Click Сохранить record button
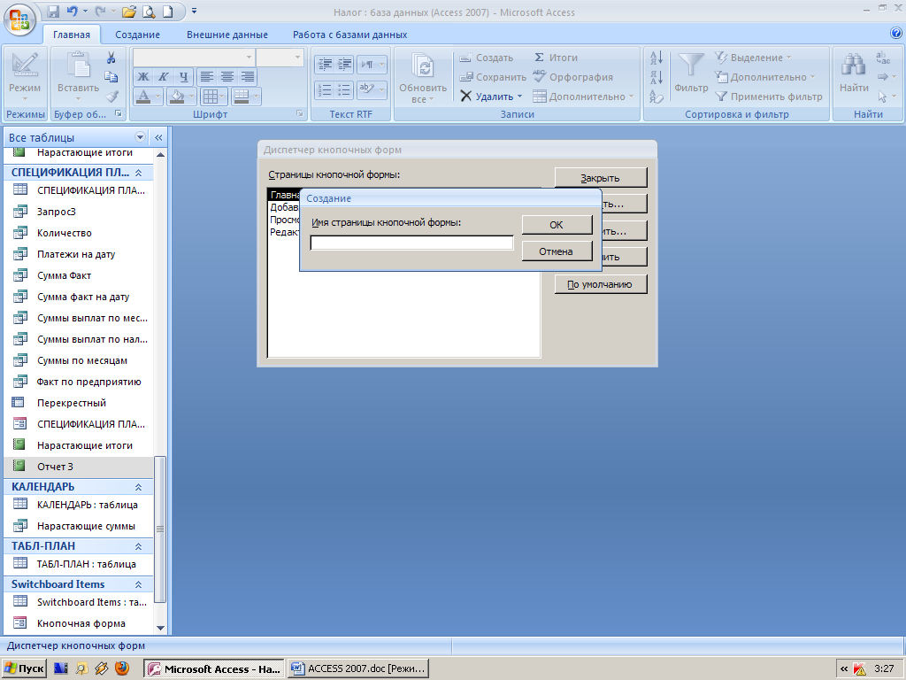The height and width of the screenshot is (680, 906). [x=492, y=77]
